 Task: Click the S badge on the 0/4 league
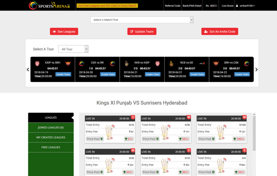[x=244, y=151]
